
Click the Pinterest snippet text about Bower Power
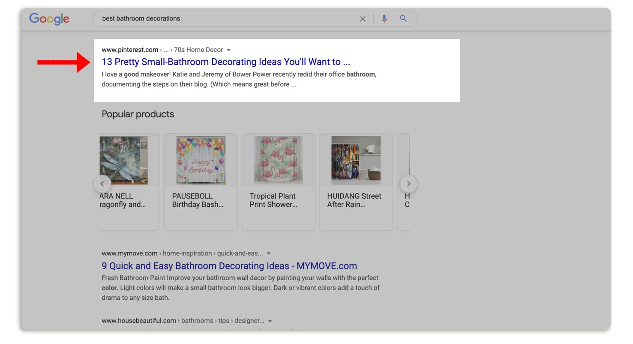239,79
